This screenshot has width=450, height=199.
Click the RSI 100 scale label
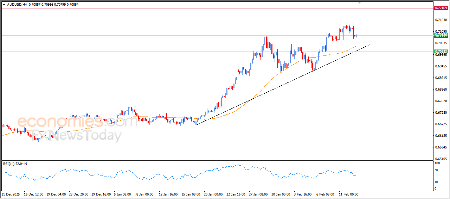tap(438, 163)
